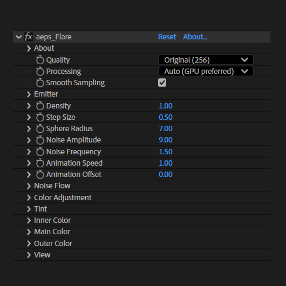Select the Step Size property label

[60, 118]
